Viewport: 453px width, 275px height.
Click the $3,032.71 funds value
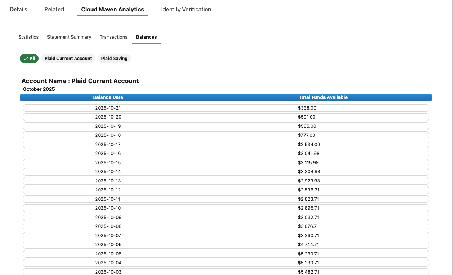pyautogui.click(x=309, y=217)
